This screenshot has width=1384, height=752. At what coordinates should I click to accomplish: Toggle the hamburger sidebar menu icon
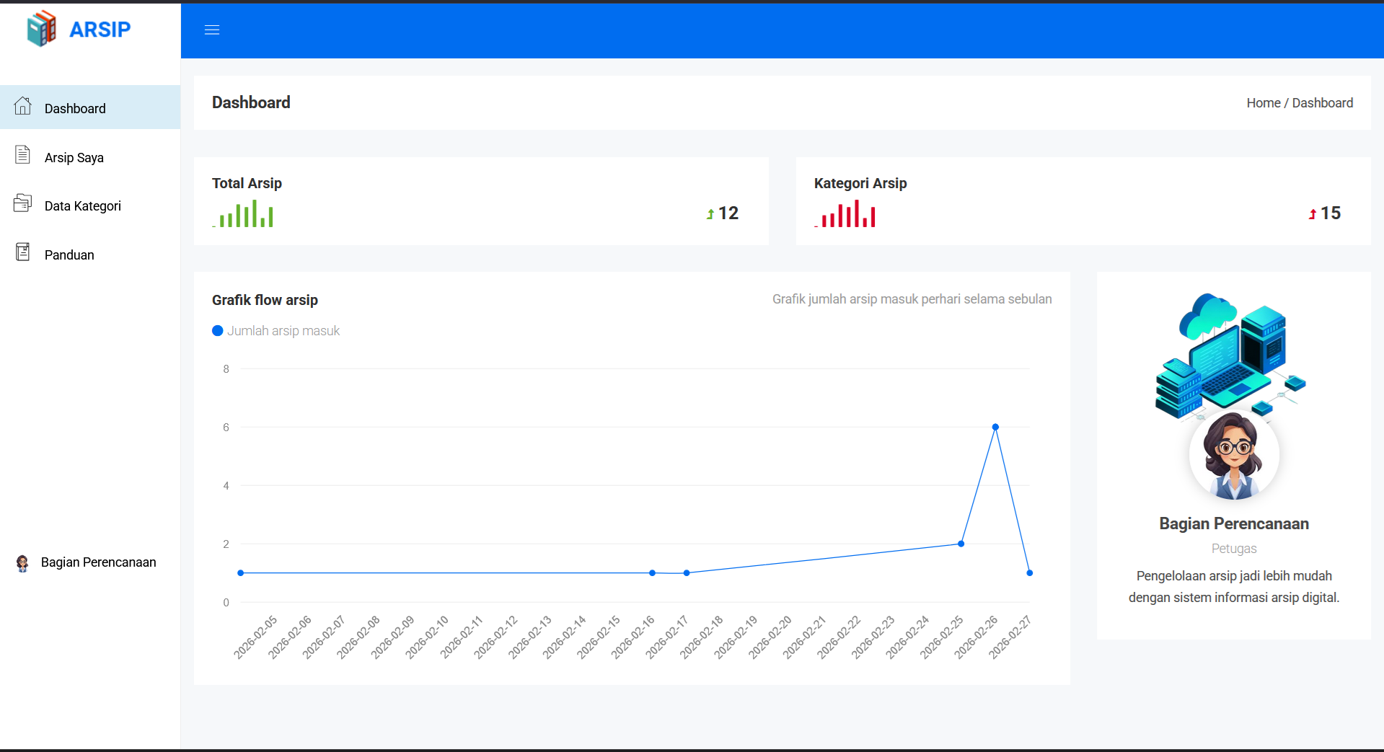(x=212, y=30)
